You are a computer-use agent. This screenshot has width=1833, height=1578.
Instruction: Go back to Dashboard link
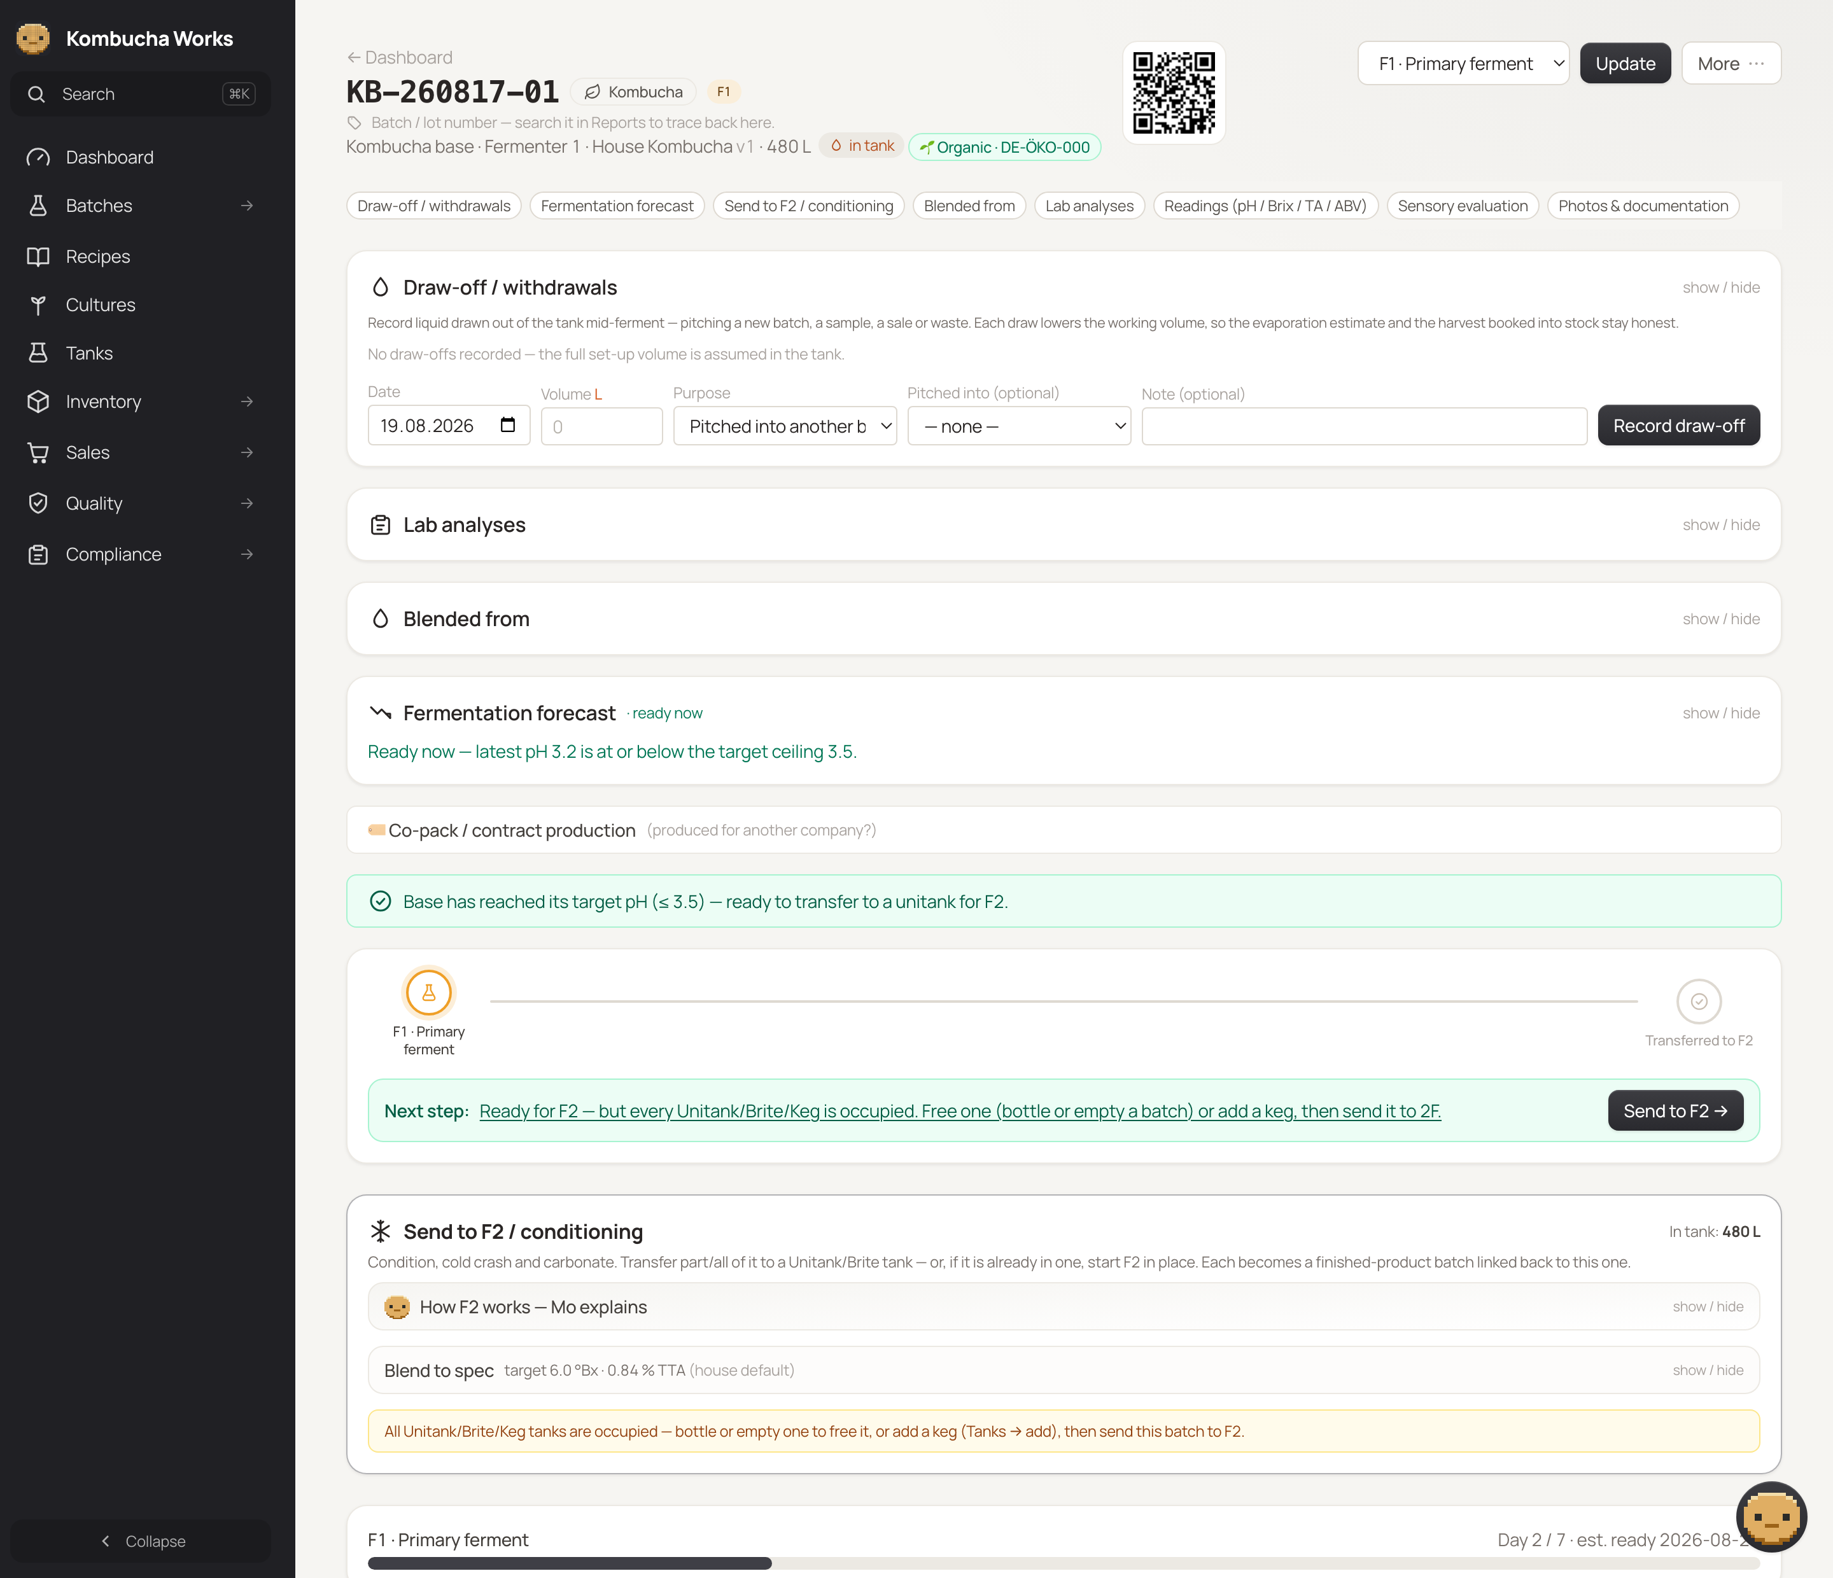400,57
